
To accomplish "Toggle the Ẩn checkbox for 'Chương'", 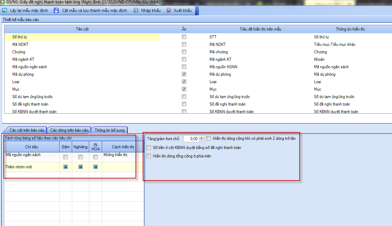I will point(184,52).
